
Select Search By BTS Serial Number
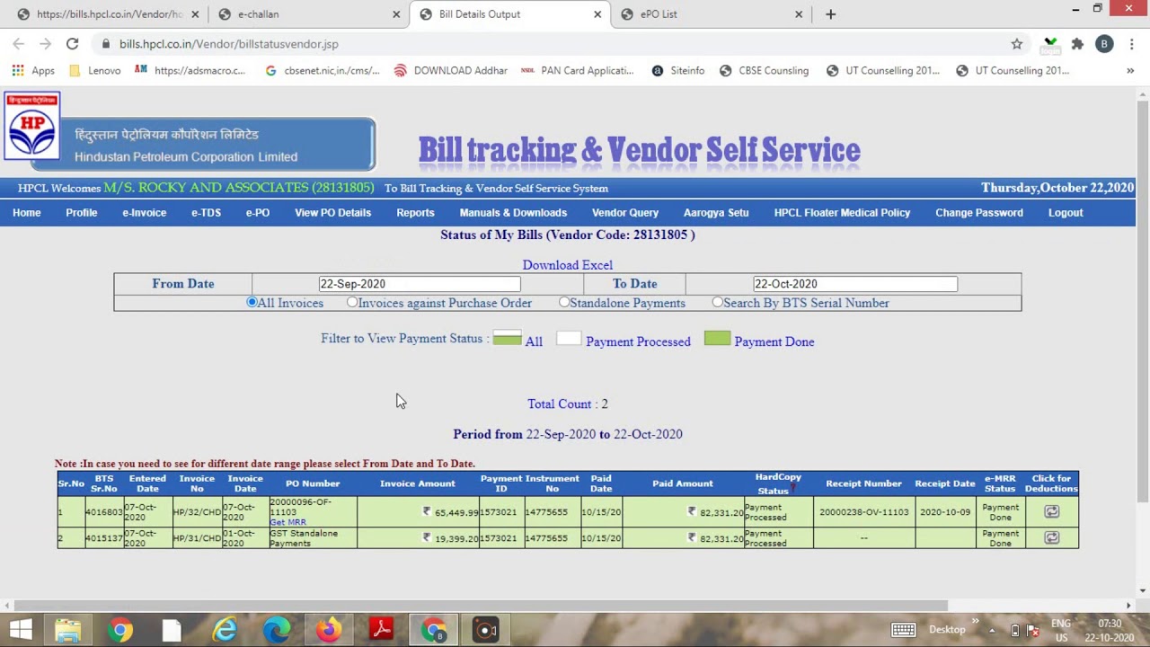click(718, 303)
